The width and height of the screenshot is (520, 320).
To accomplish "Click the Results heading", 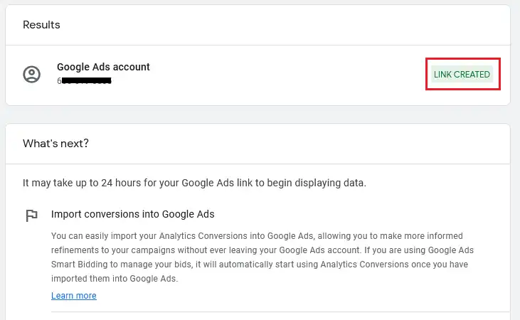I will pyautogui.click(x=41, y=25).
